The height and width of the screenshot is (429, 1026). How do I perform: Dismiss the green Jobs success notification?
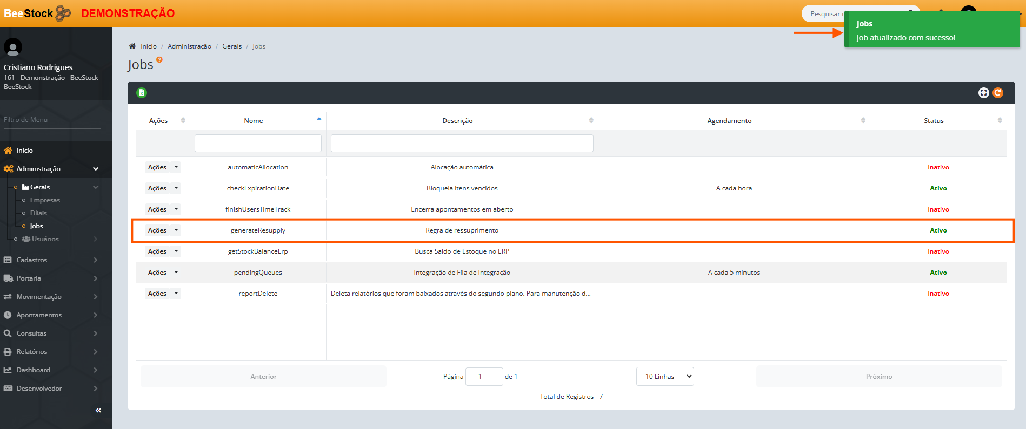click(x=931, y=30)
